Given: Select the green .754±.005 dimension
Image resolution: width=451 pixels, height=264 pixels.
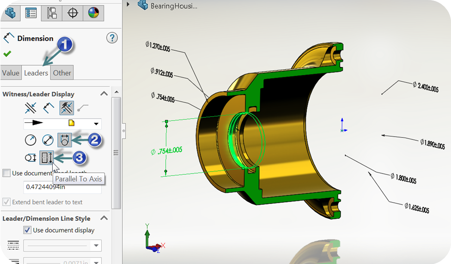Looking at the screenshot, I should (167, 151).
